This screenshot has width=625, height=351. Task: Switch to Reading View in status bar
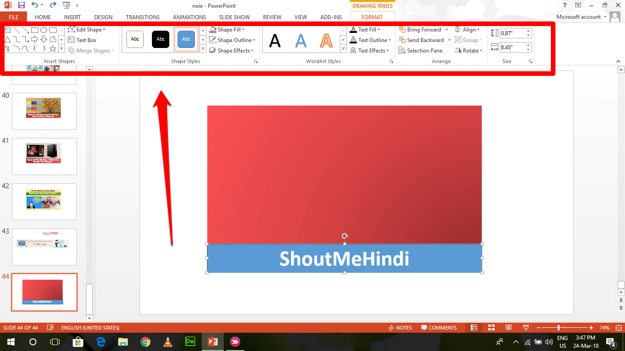(508, 328)
